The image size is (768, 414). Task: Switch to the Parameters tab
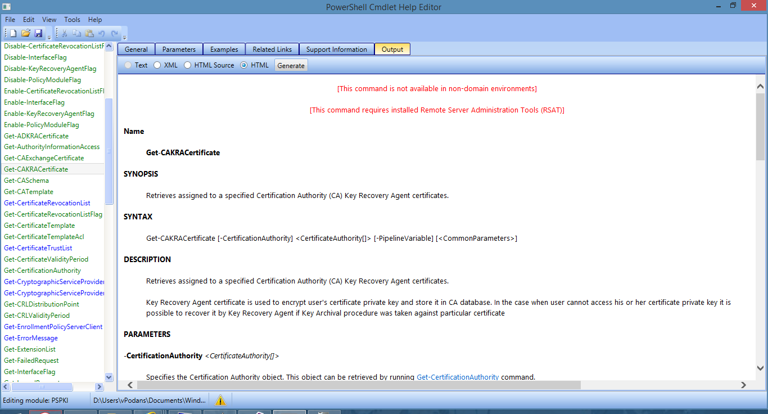179,49
